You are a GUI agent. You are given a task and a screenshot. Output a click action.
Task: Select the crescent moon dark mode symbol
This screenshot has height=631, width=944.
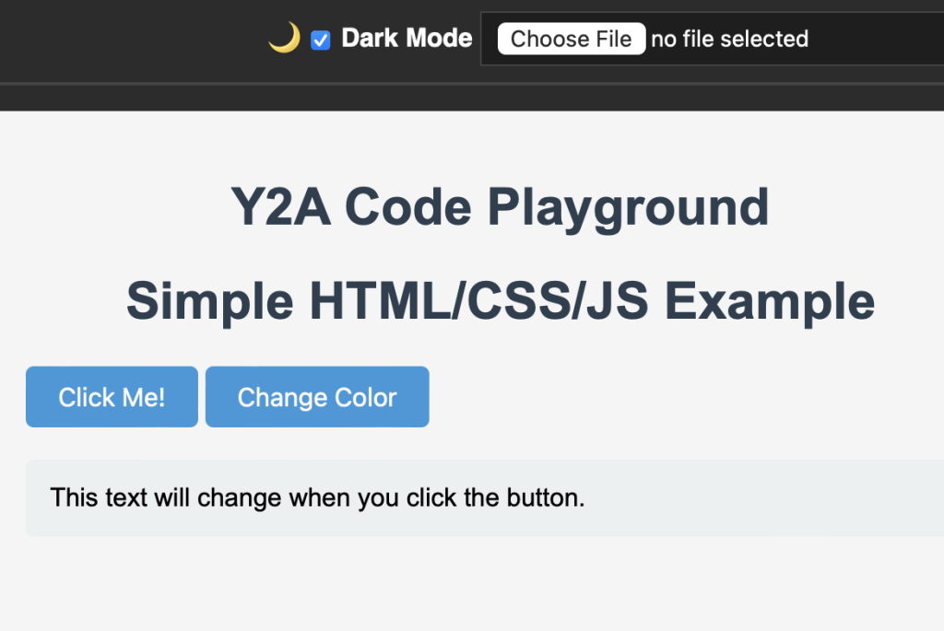283,38
